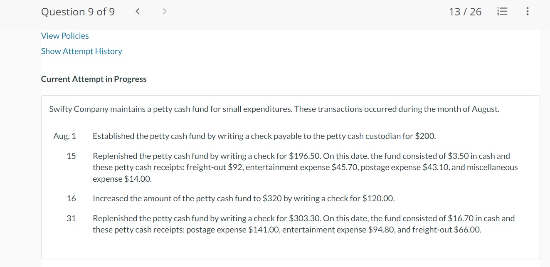
Task: Click the Current Attempt in Progress heading
Action: tap(94, 79)
